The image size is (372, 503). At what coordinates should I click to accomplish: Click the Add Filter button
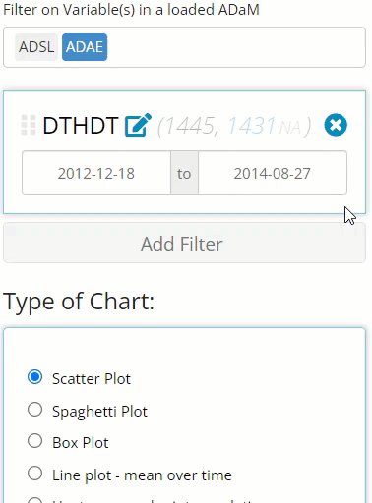tap(184, 243)
